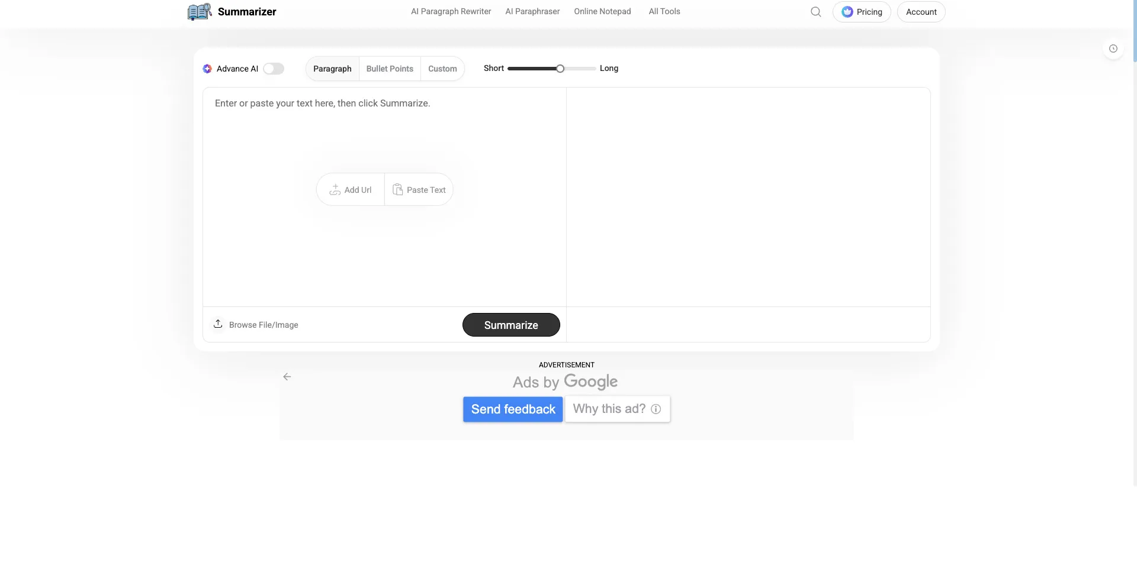Click the Short length label
The height and width of the screenshot is (562, 1137).
[x=494, y=68]
